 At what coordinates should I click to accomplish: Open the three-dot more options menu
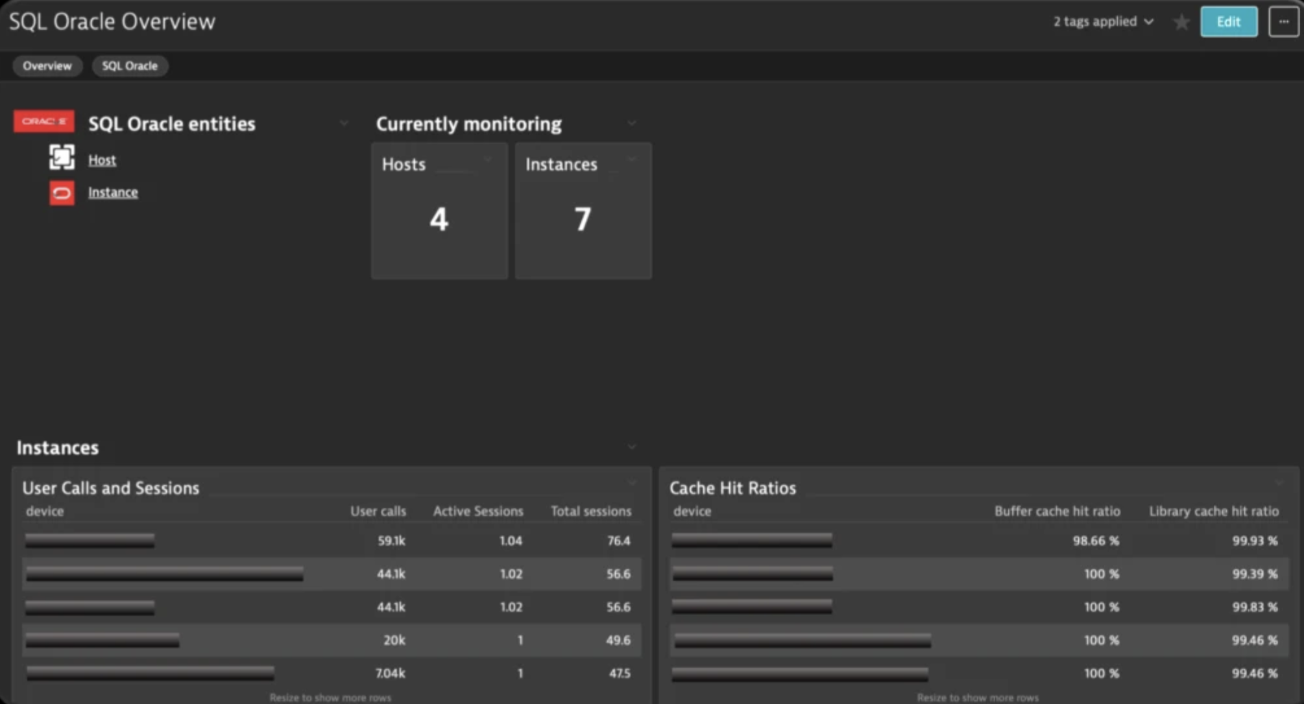tap(1283, 22)
